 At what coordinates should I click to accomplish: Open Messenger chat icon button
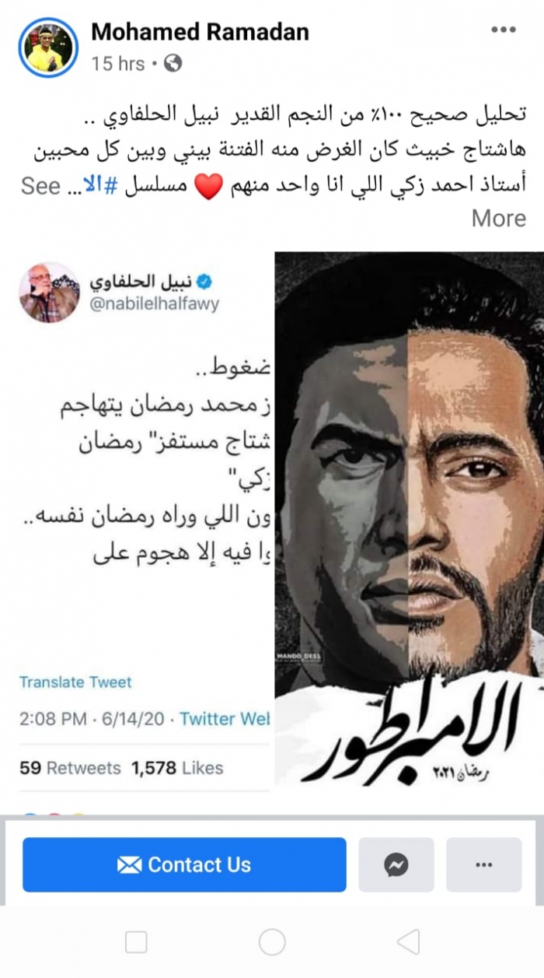pyautogui.click(x=396, y=864)
